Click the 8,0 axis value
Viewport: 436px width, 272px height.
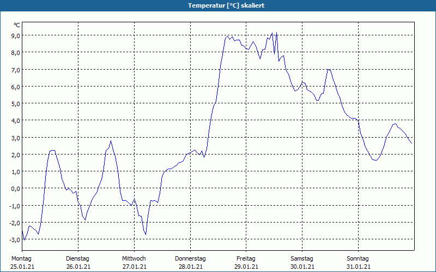tap(16, 52)
